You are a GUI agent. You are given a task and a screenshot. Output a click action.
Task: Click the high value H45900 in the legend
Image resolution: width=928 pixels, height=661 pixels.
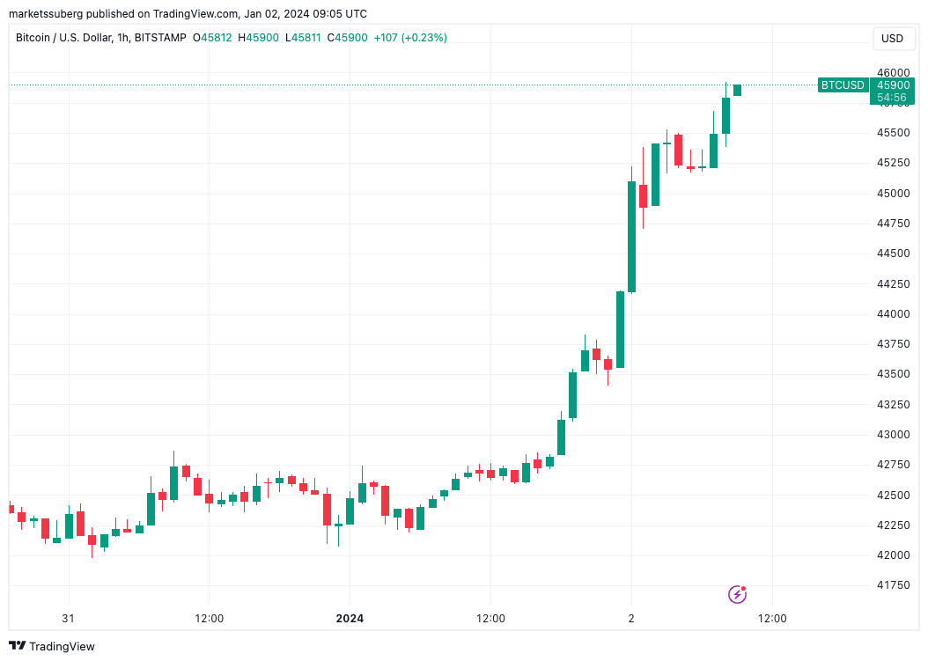coord(258,38)
